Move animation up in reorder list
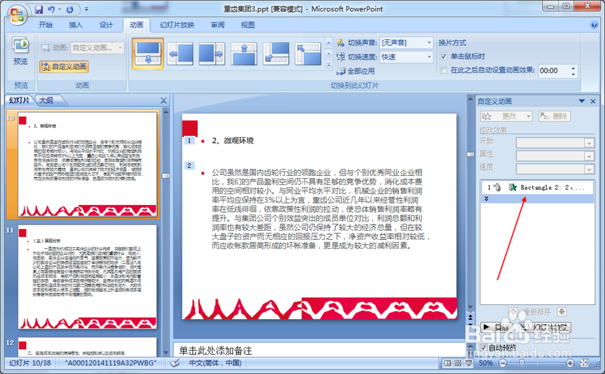Image resolution: width=605 pixels, height=374 pixels. 513,312
